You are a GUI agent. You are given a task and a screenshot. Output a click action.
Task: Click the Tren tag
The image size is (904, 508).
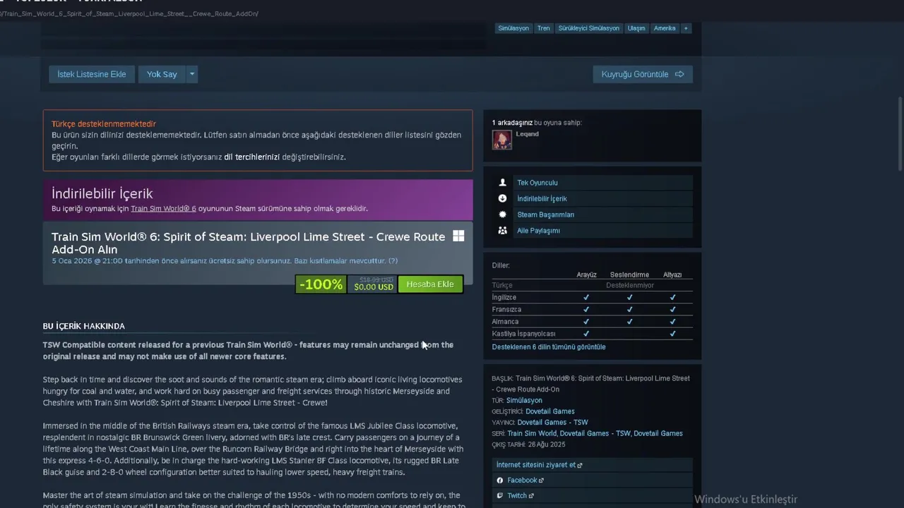click(543, 28)
